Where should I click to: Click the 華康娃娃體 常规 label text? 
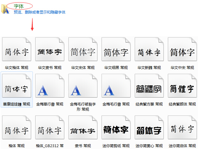coord(17,104)
